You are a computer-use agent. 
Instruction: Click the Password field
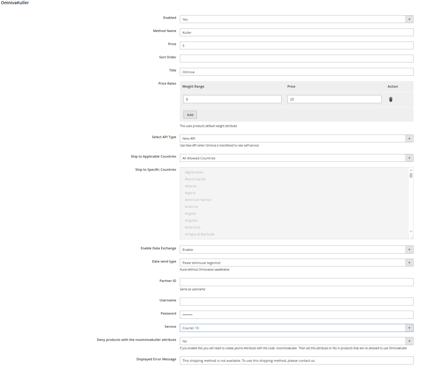click(x=296, y=315)
